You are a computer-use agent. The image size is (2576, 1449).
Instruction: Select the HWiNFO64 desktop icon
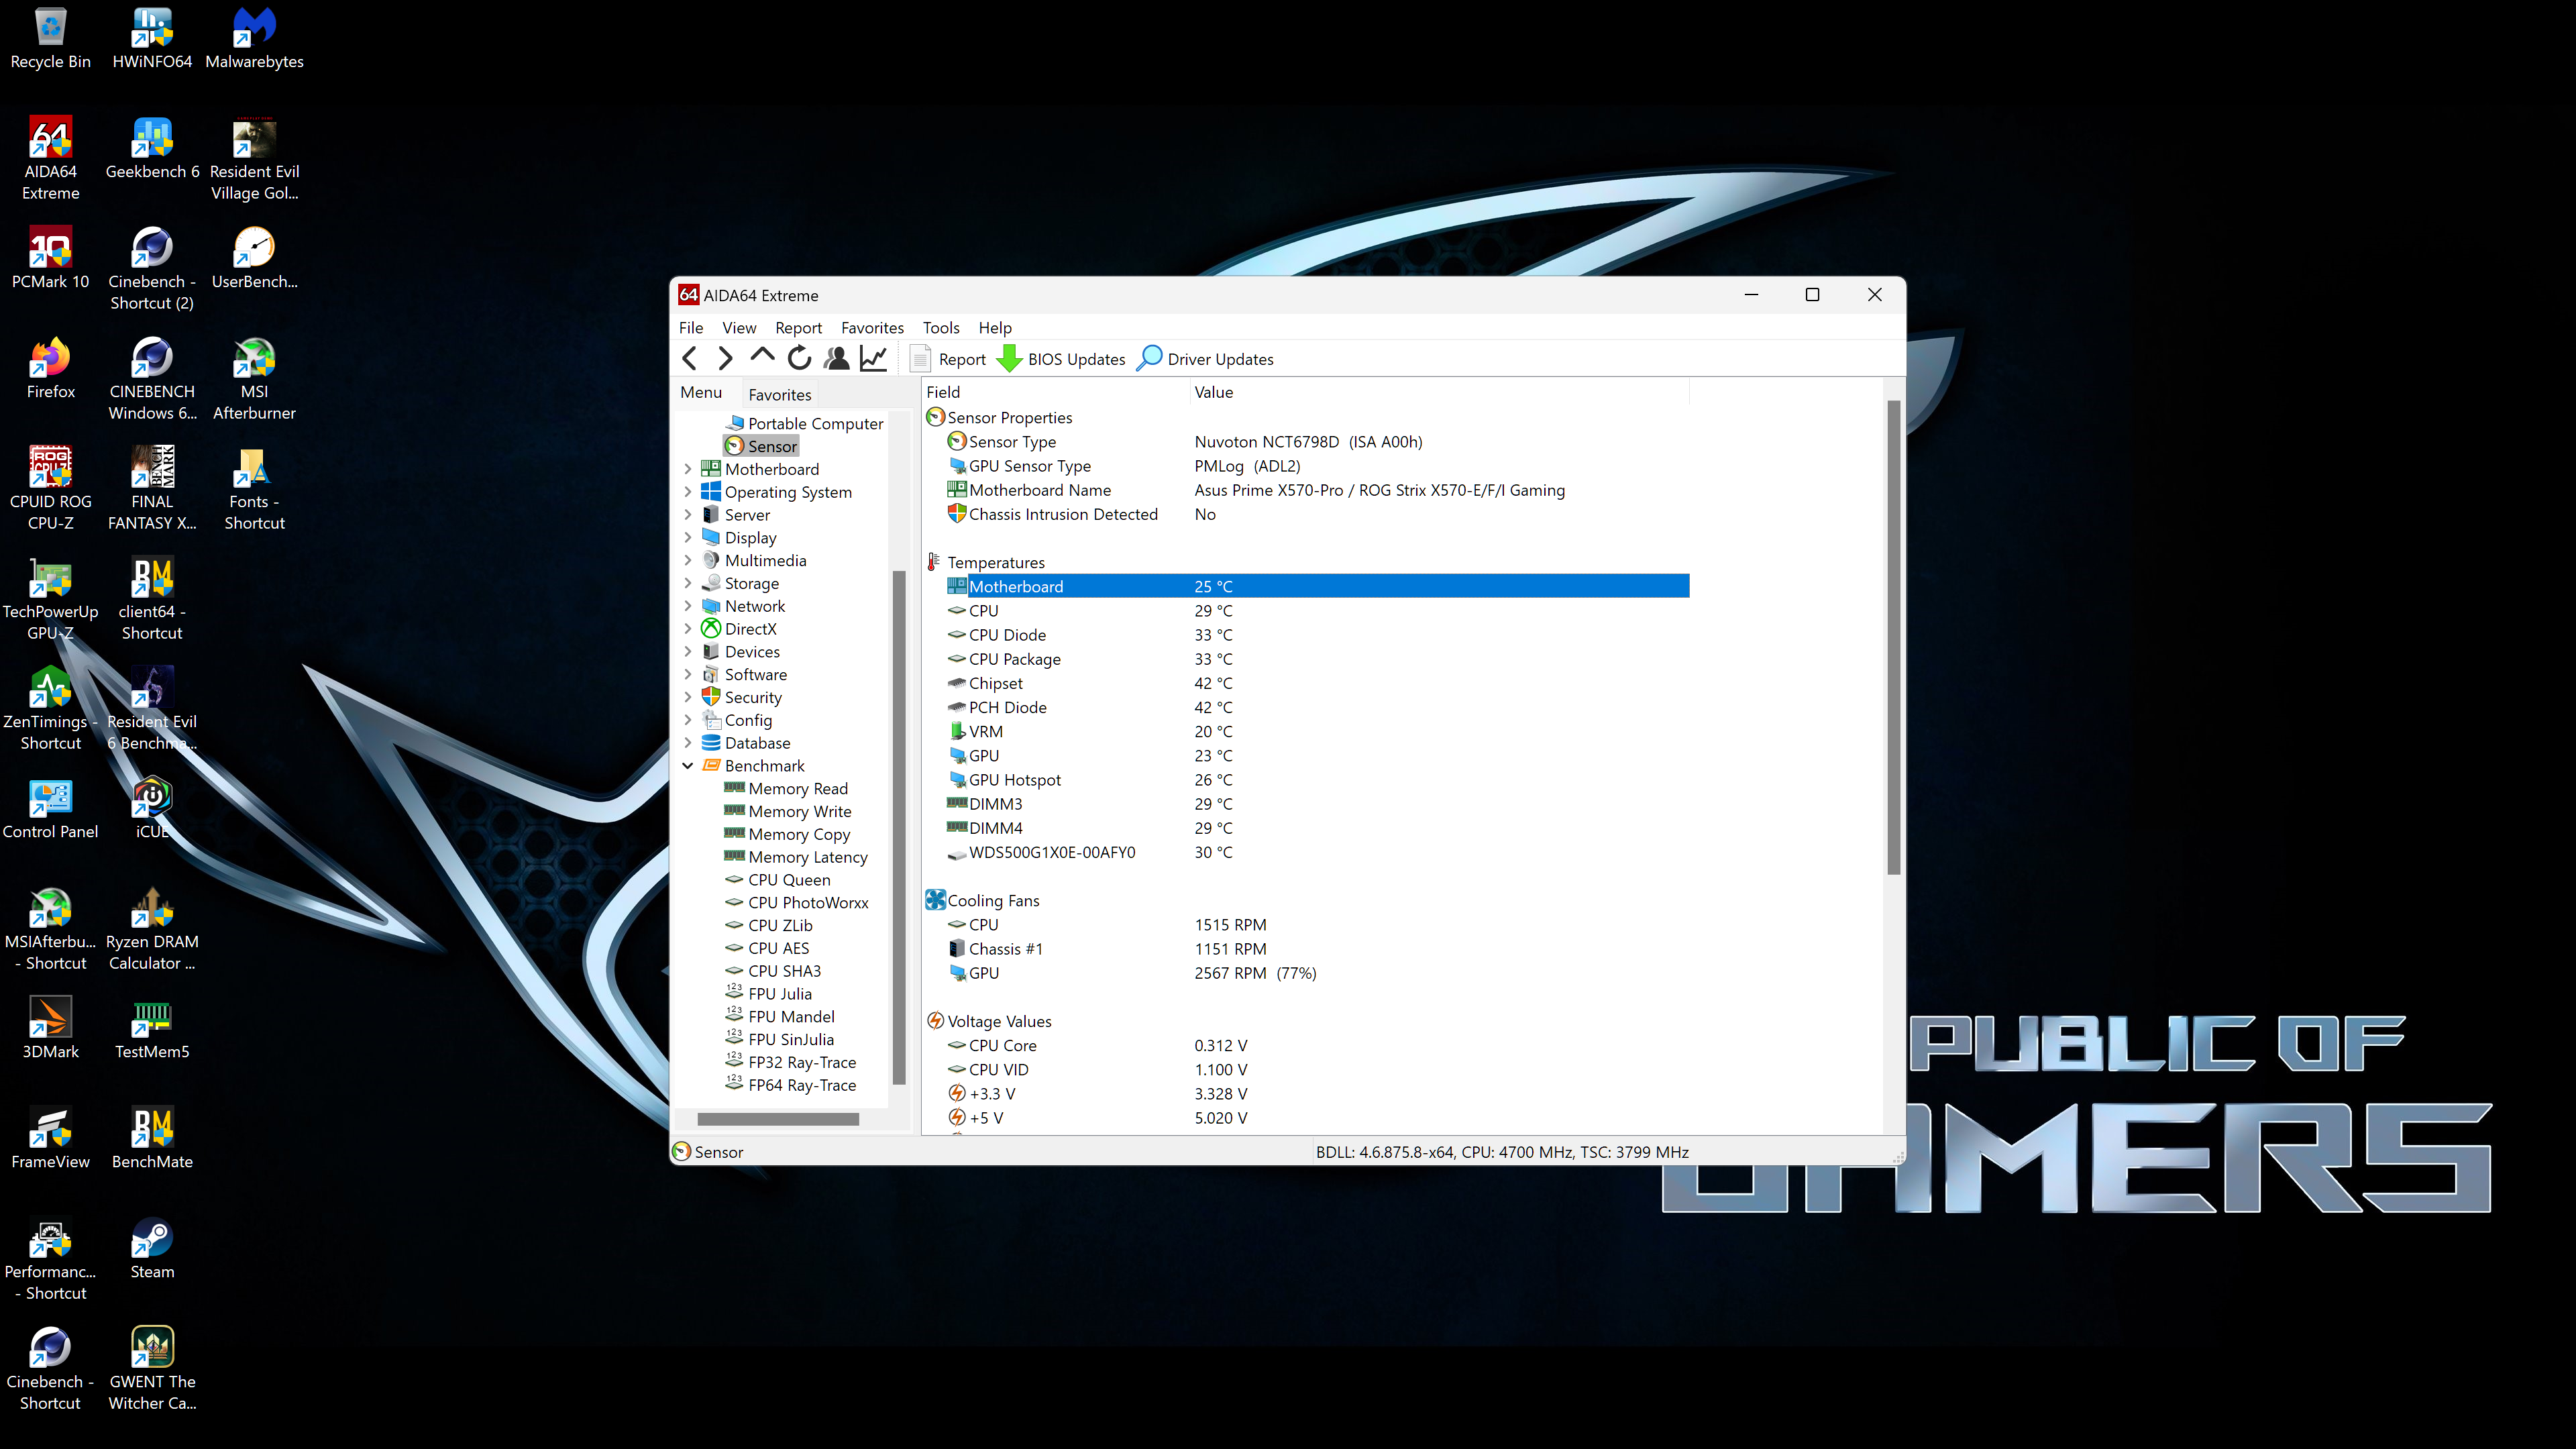pos(152,38)
